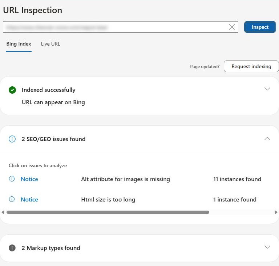Click the horizontal scrollbar thumb under issues

pyautogui.click(x=108, y=212)
